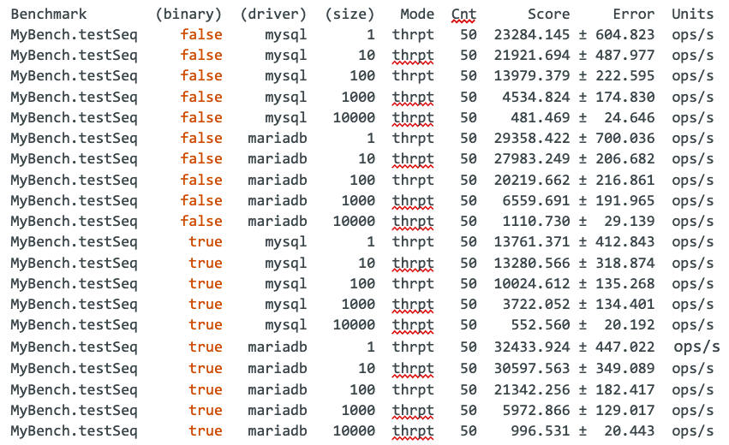Image resolution: width=729 pixels, height=445 pixels.
Task: Select the score 3722.052
Action: (x=536, y=305)
